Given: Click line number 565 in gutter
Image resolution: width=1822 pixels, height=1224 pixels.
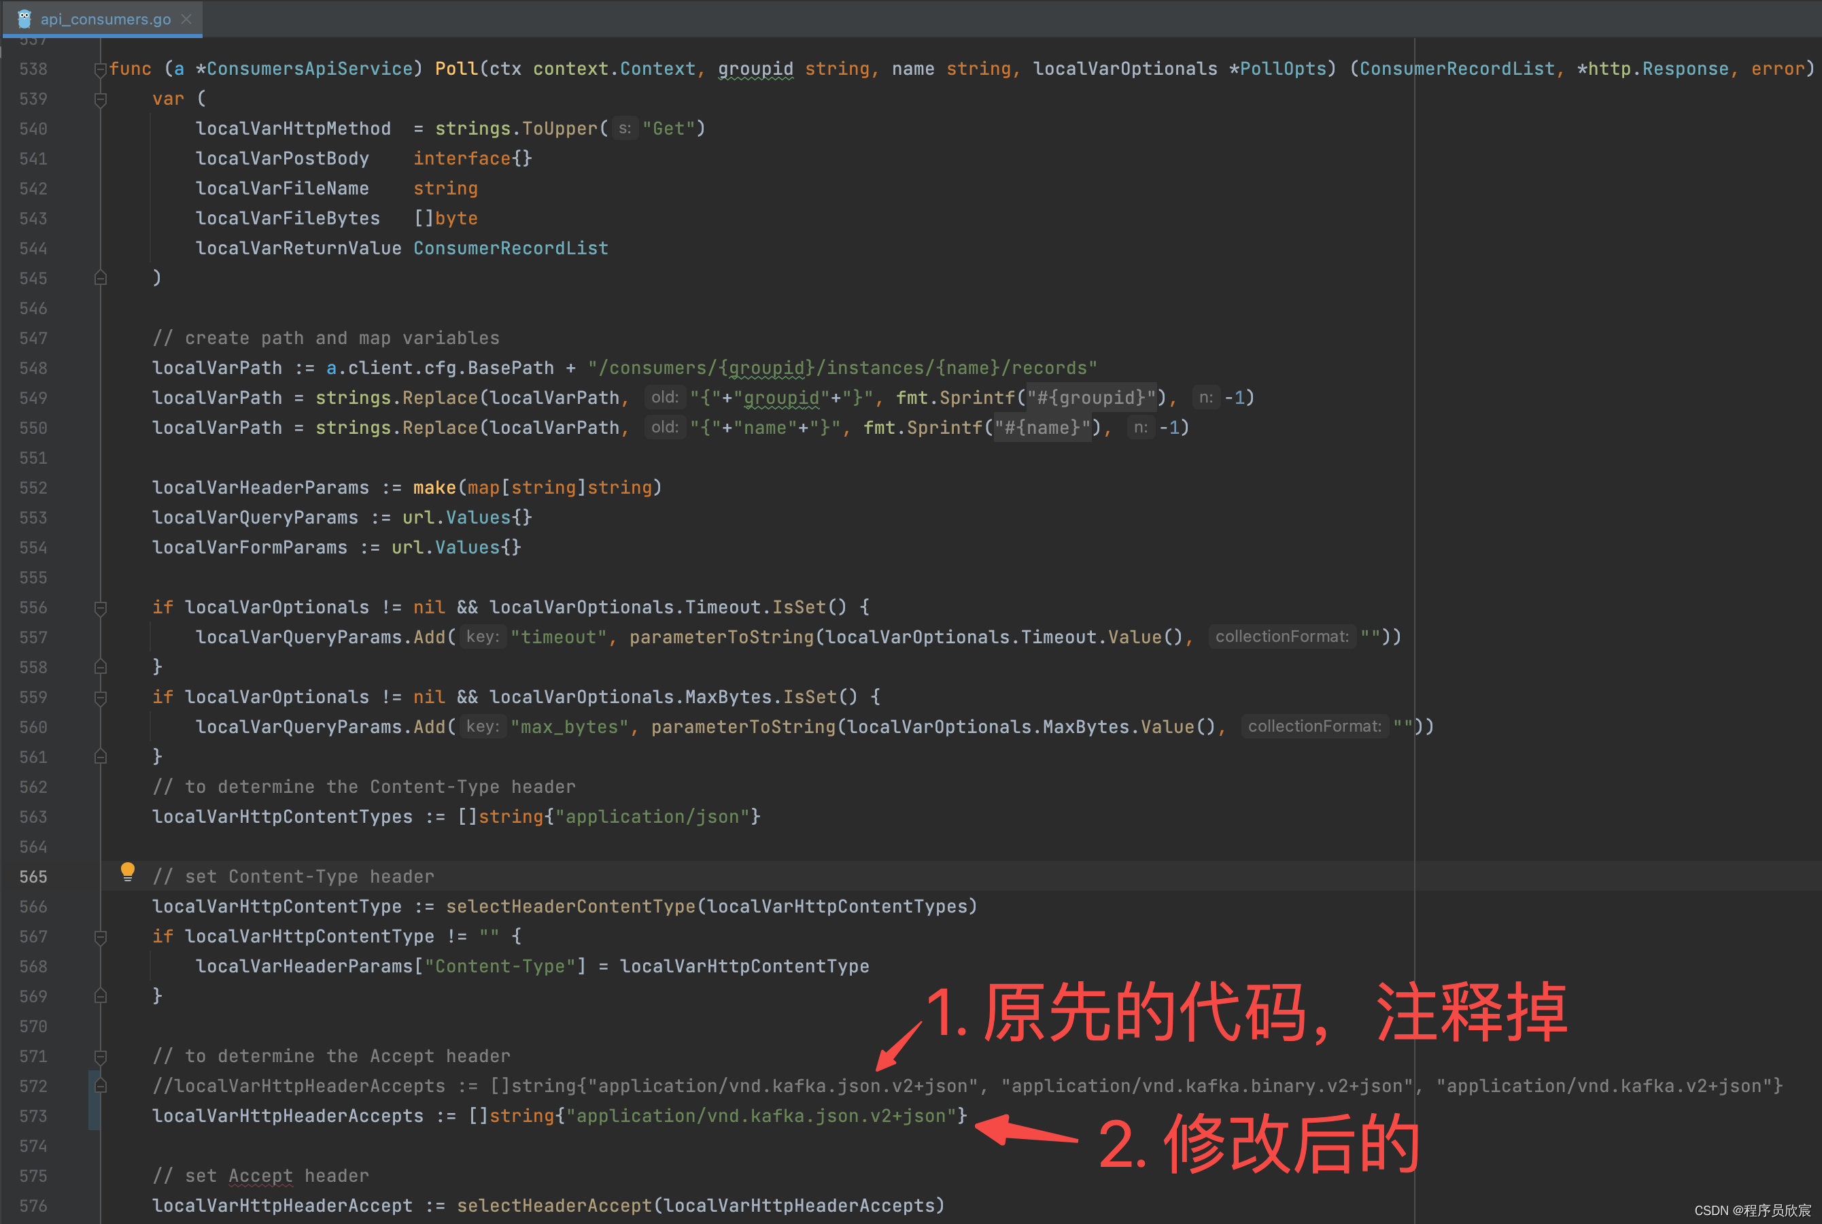Looking at the screenshot, I should tap(33, 877).
